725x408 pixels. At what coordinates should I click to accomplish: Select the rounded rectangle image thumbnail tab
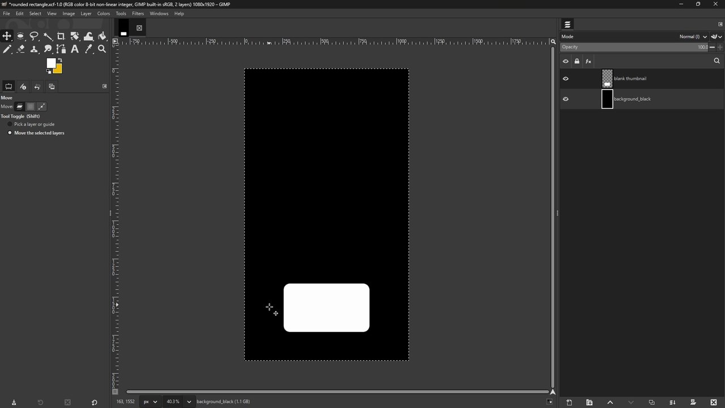pyautogui.click(x=123, y=27)
